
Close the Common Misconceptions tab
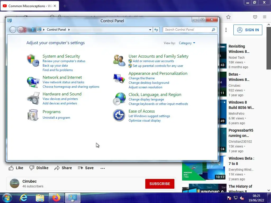pyautogui.click(x=55, y=6)
